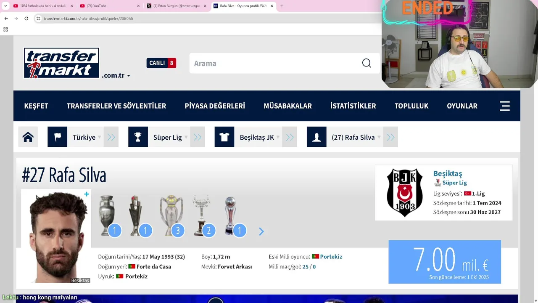Click double arrow after Türkiye
Image resolution: width=538 pixels, height=303 pixels.
point(111,137)
